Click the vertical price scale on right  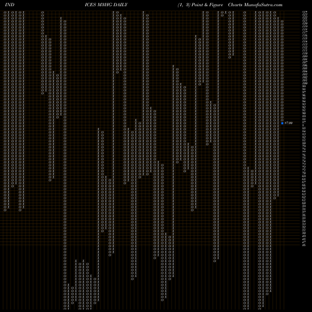[305, 129]
